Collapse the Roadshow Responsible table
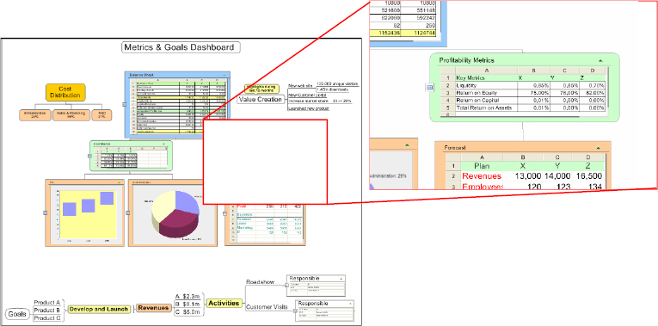The image size is (658, 326). pyautogui.click(x=341, y=278)
